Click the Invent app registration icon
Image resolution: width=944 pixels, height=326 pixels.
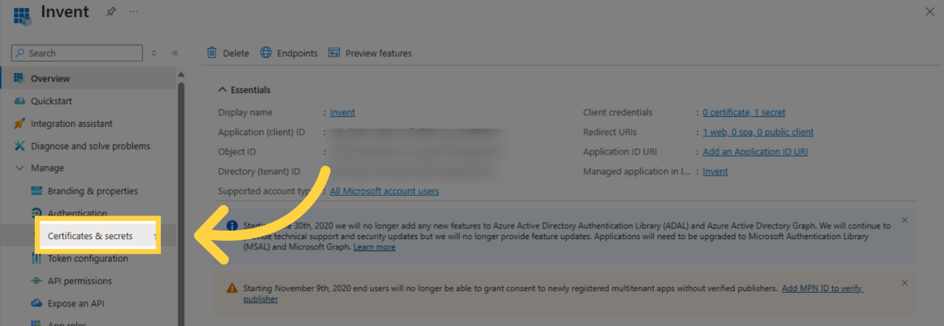click(22, 16)
